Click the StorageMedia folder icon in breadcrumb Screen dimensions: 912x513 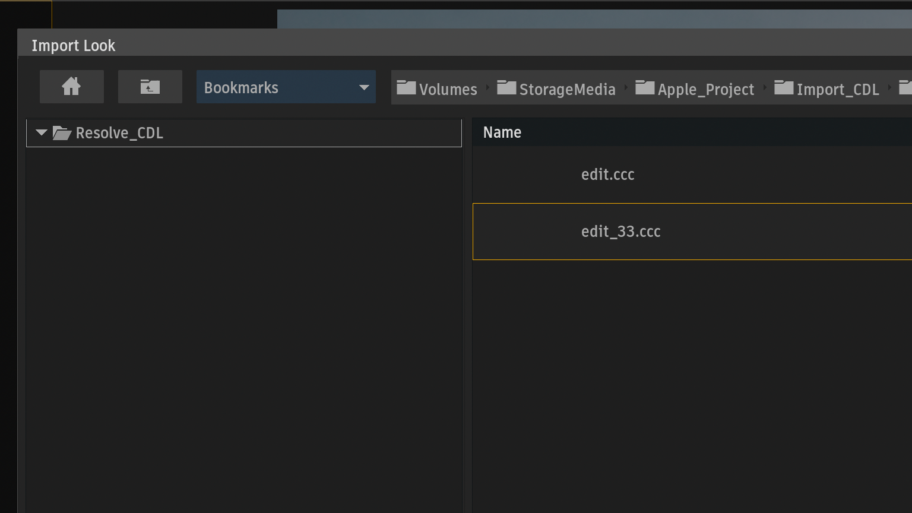pos(506,88)
